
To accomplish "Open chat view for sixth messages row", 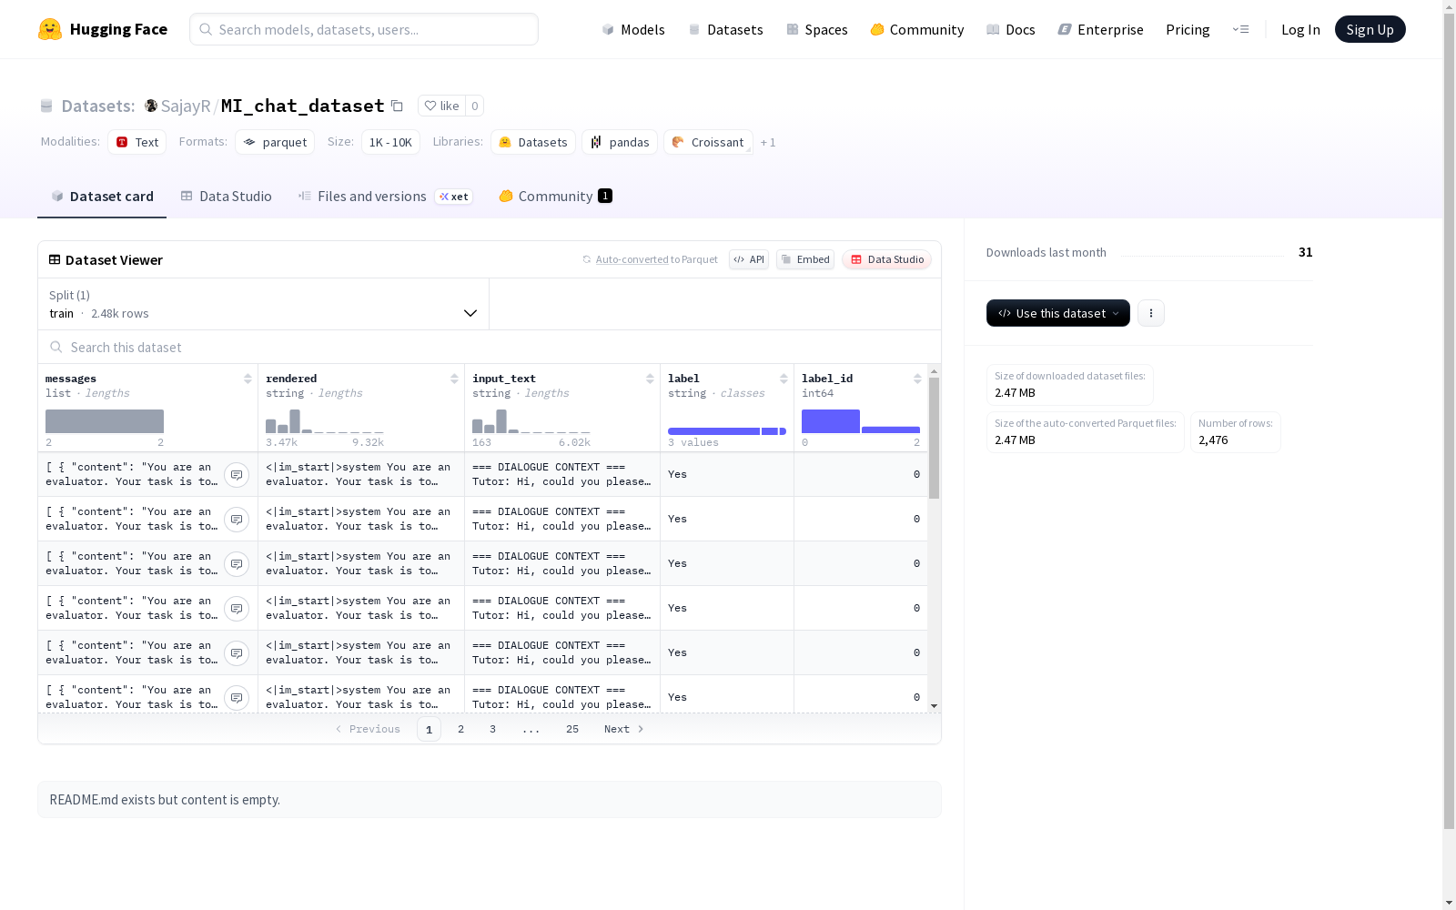I will (237, 698).
